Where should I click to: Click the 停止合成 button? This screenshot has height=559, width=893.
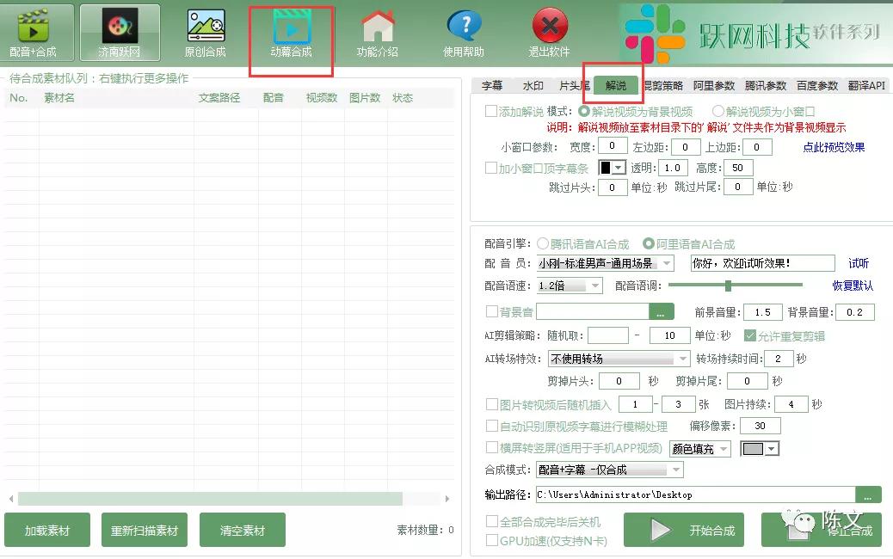click(822, 530)
